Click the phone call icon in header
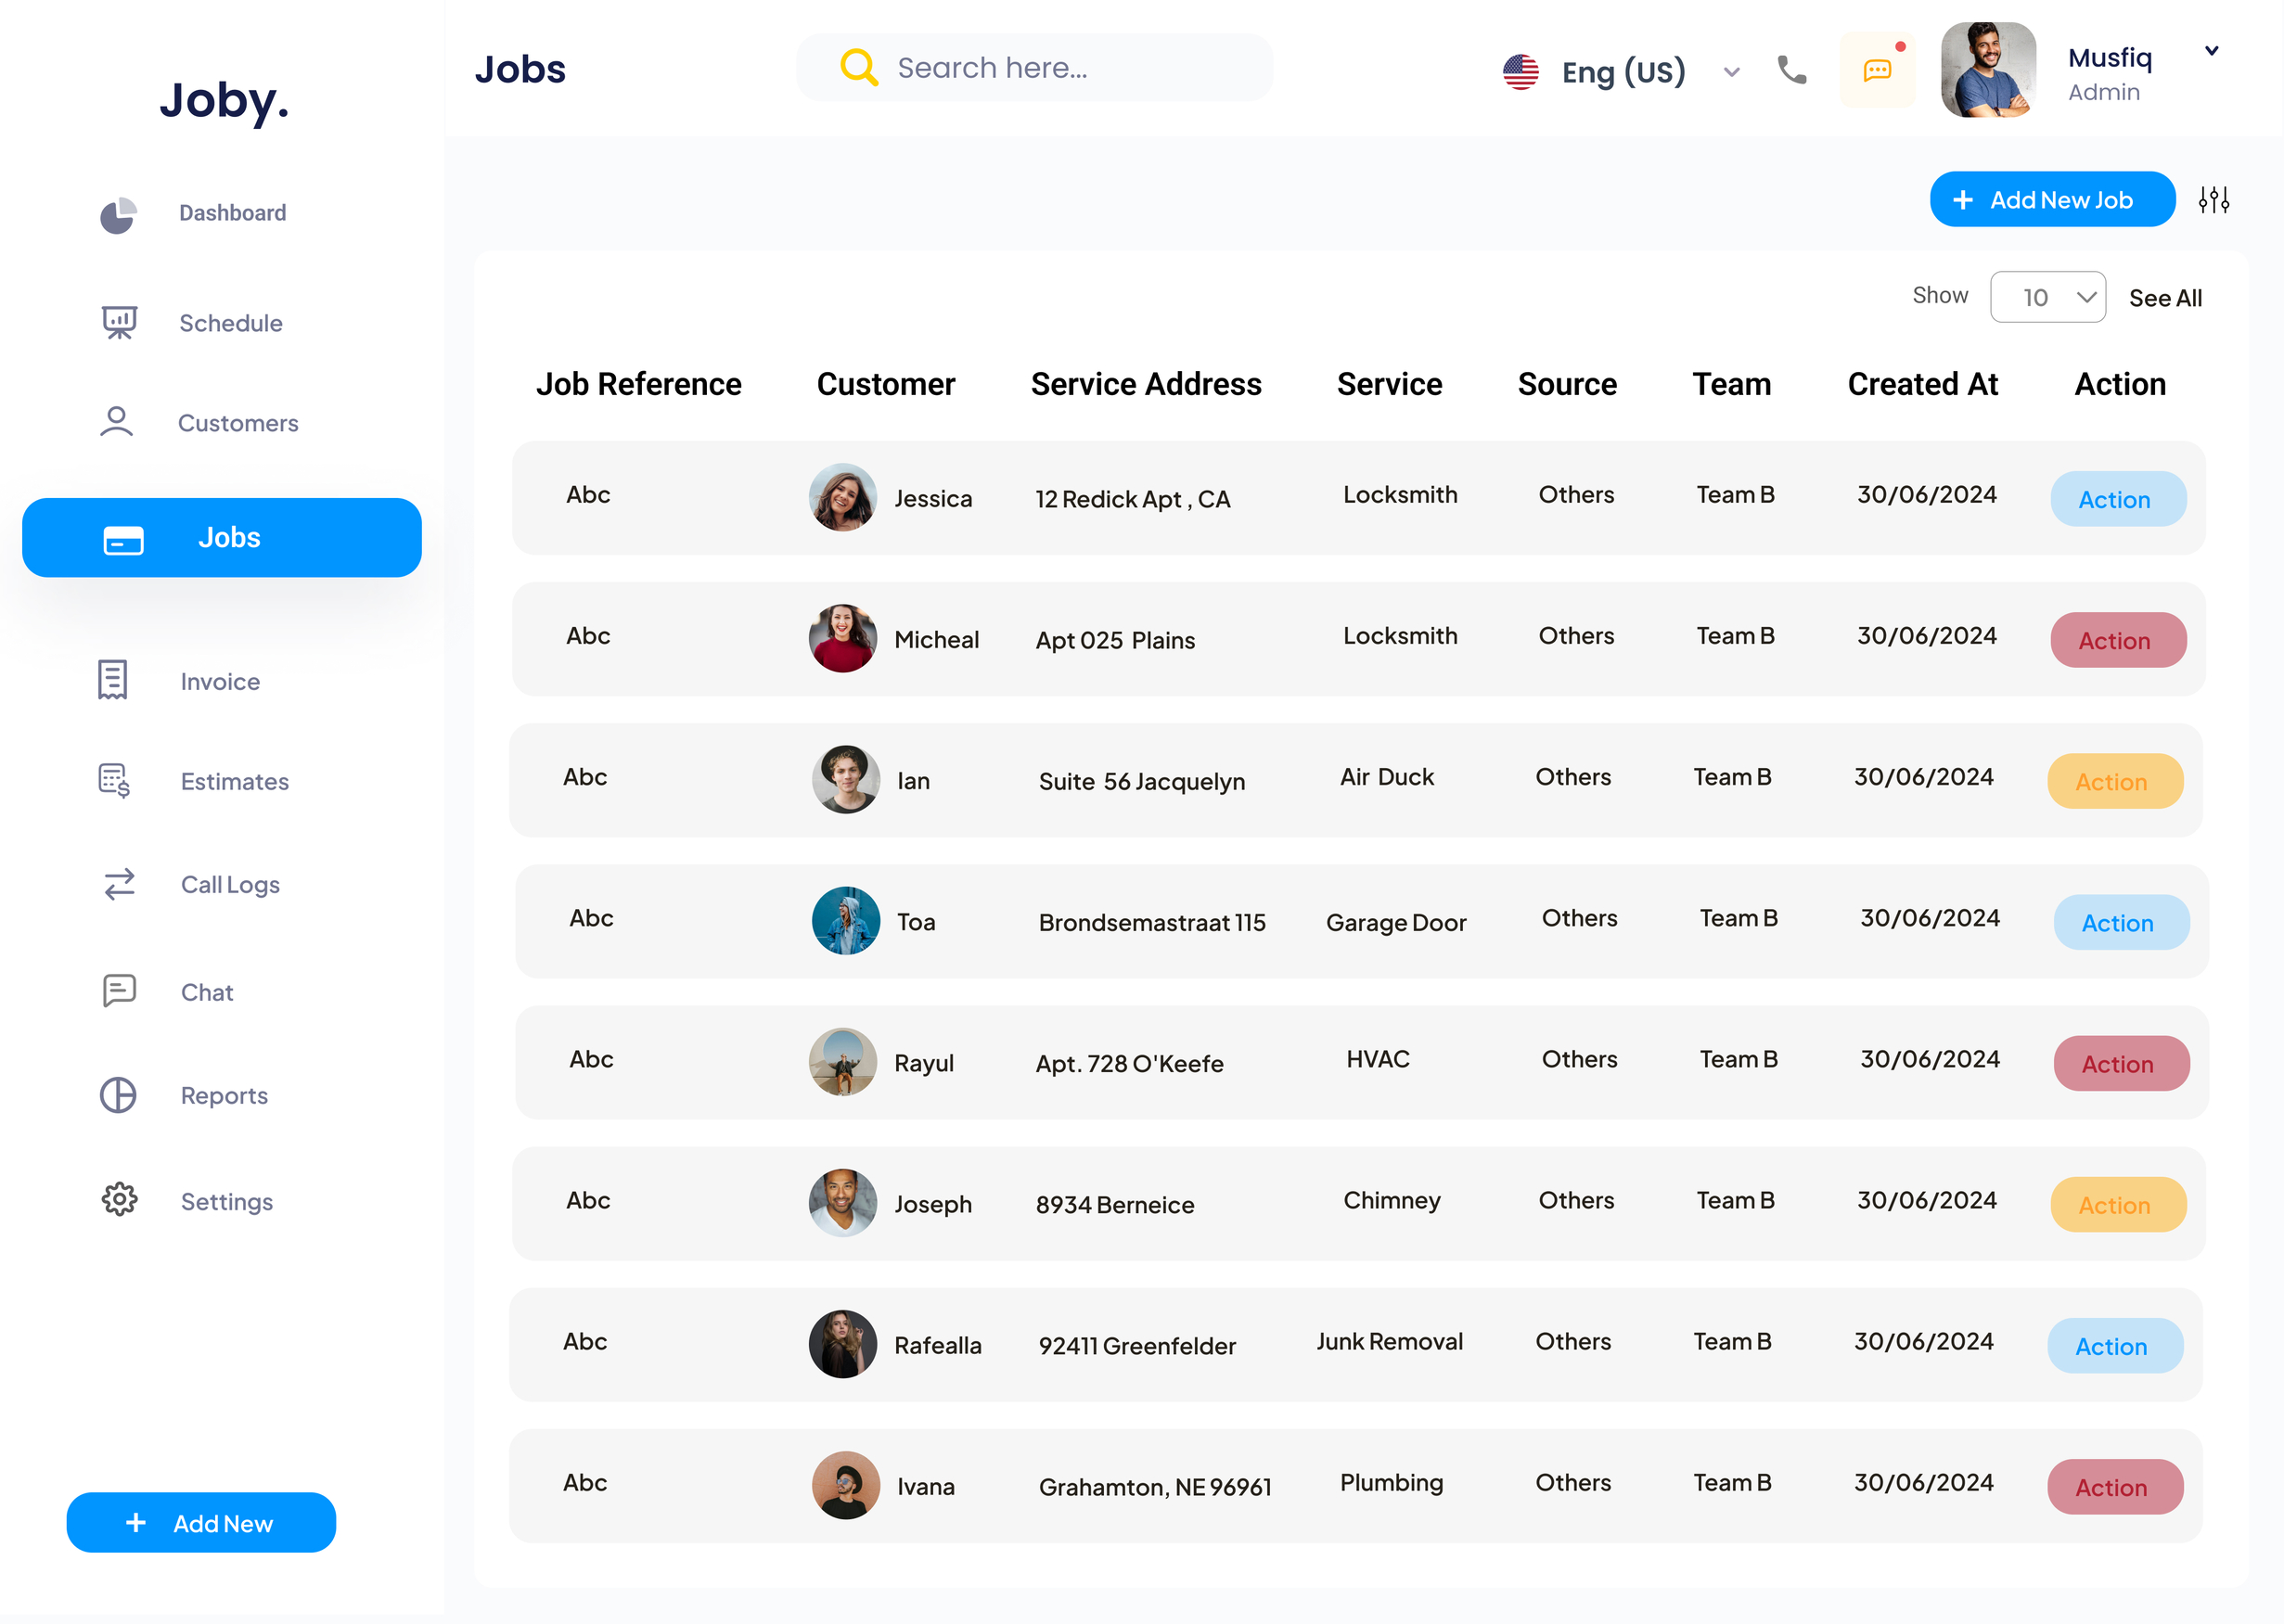Viewport: 2284px width, 1624px height. coord(1791,70)
